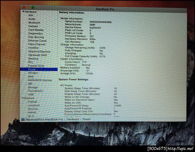Click Hardware in the path bar

[x=73, y=119]
